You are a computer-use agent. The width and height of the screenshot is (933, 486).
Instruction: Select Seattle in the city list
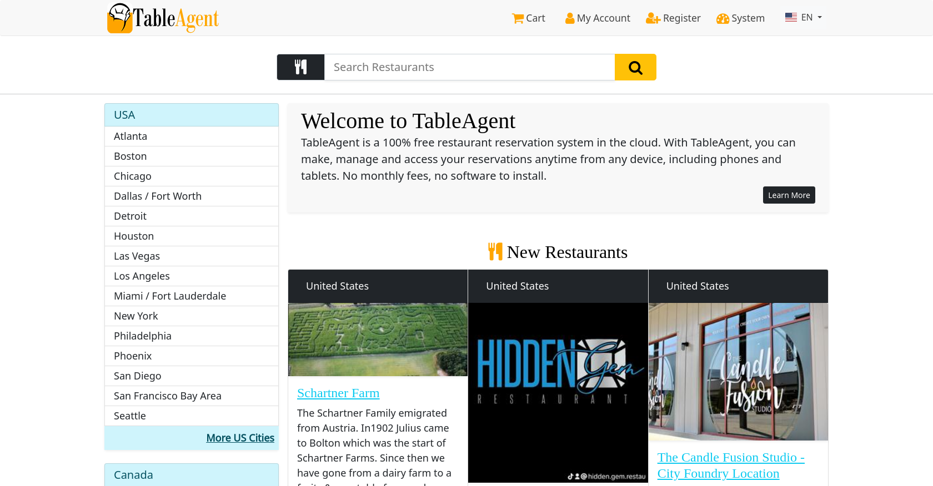point(192,416)
